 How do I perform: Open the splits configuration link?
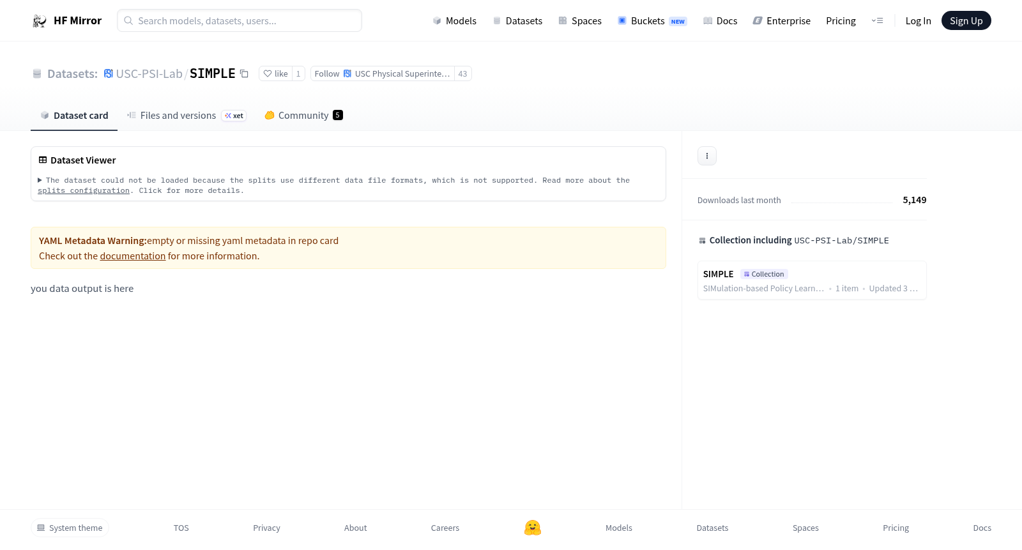[x=84, y=190]
